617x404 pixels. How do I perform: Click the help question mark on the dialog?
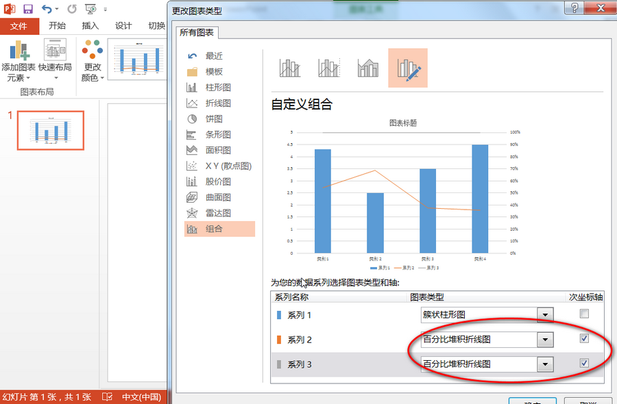(x=575, y=8)
